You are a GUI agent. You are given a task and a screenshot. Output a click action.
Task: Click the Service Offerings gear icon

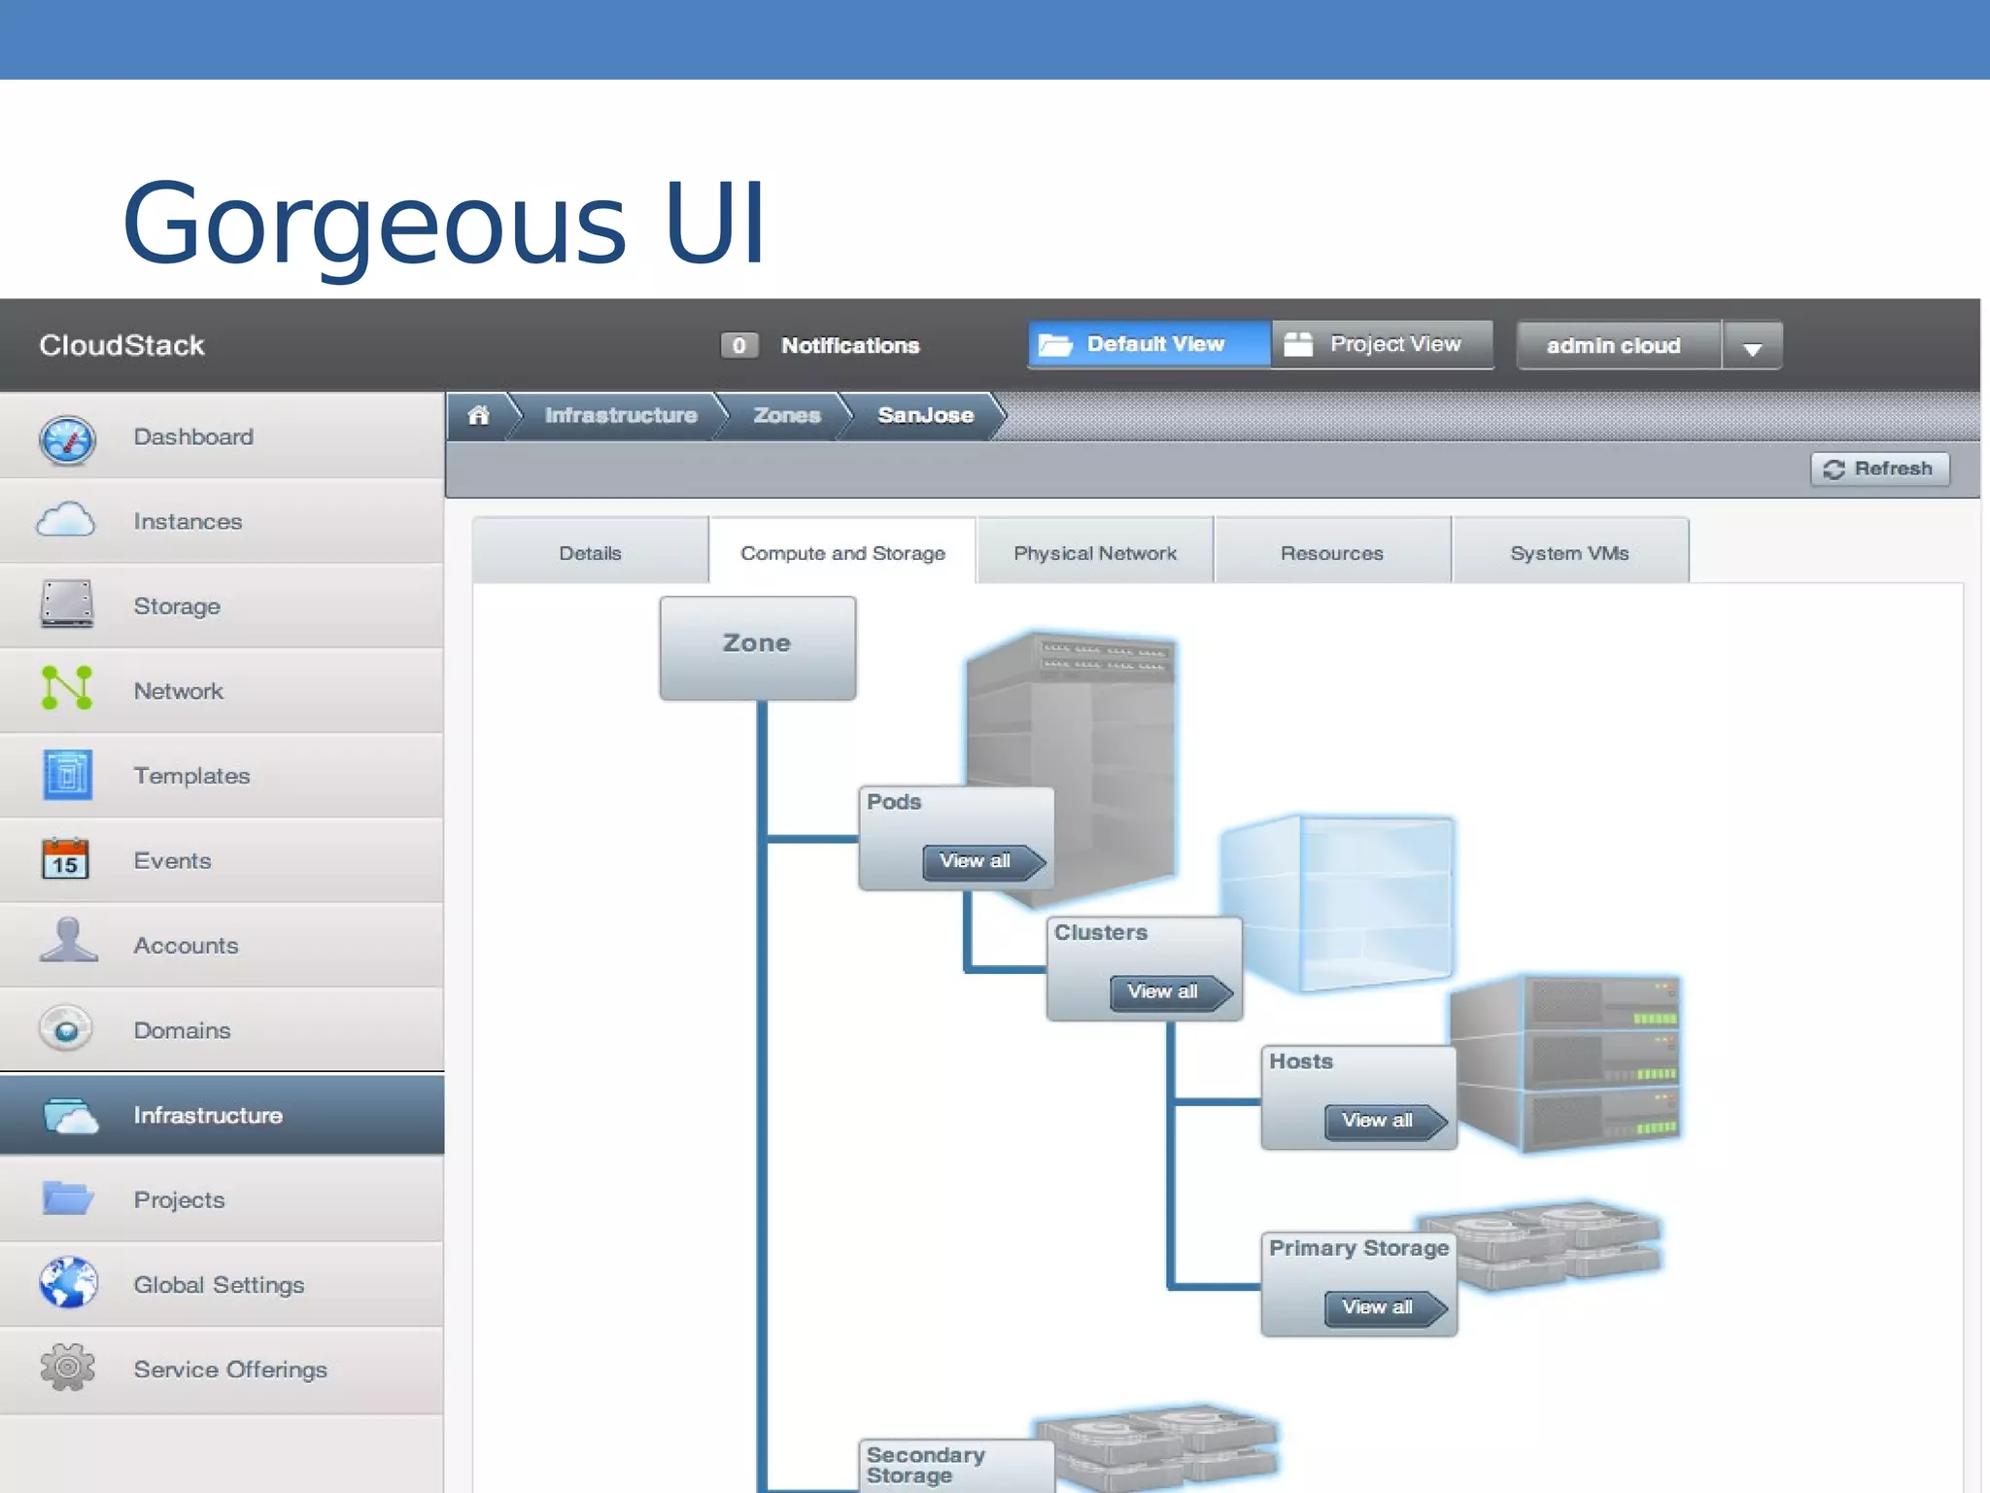point(67,1368)
